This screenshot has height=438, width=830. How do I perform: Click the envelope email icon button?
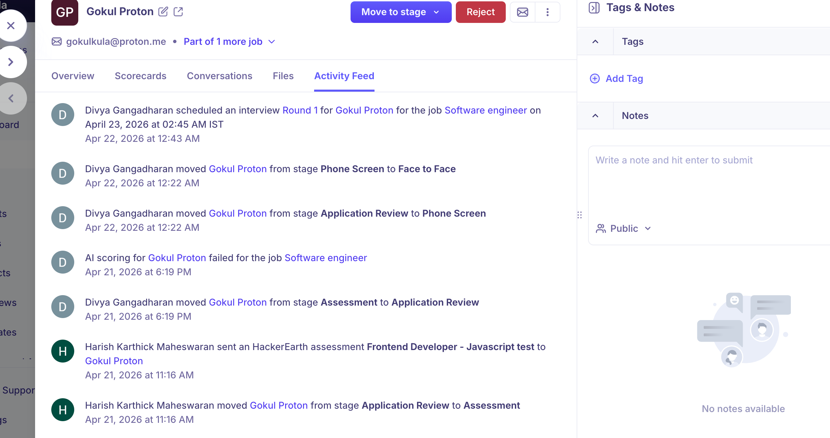[522, 12]
